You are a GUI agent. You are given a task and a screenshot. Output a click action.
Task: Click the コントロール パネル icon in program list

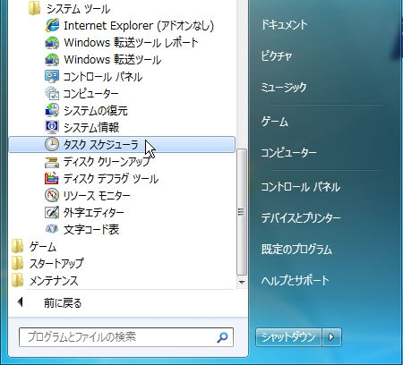coord(52,77)
